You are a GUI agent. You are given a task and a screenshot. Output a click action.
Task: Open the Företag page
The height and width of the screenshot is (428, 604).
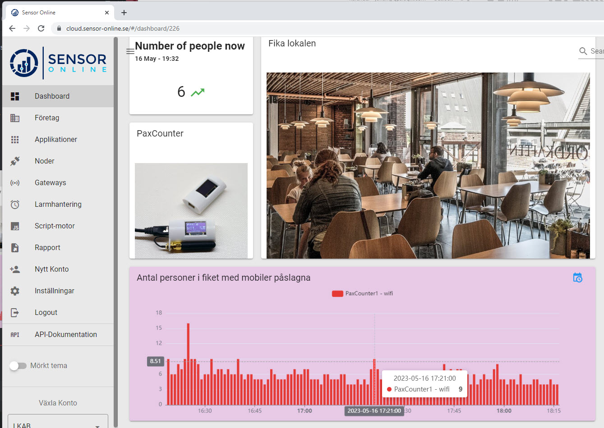click(46, 118)
